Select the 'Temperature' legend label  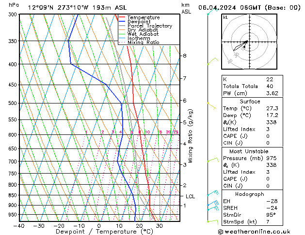[144, 17]
